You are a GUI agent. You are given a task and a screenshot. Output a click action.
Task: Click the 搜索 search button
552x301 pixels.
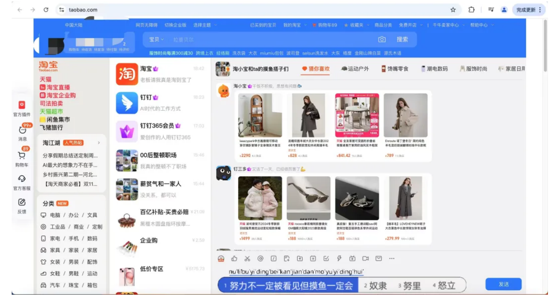click(x=402, y=39)
